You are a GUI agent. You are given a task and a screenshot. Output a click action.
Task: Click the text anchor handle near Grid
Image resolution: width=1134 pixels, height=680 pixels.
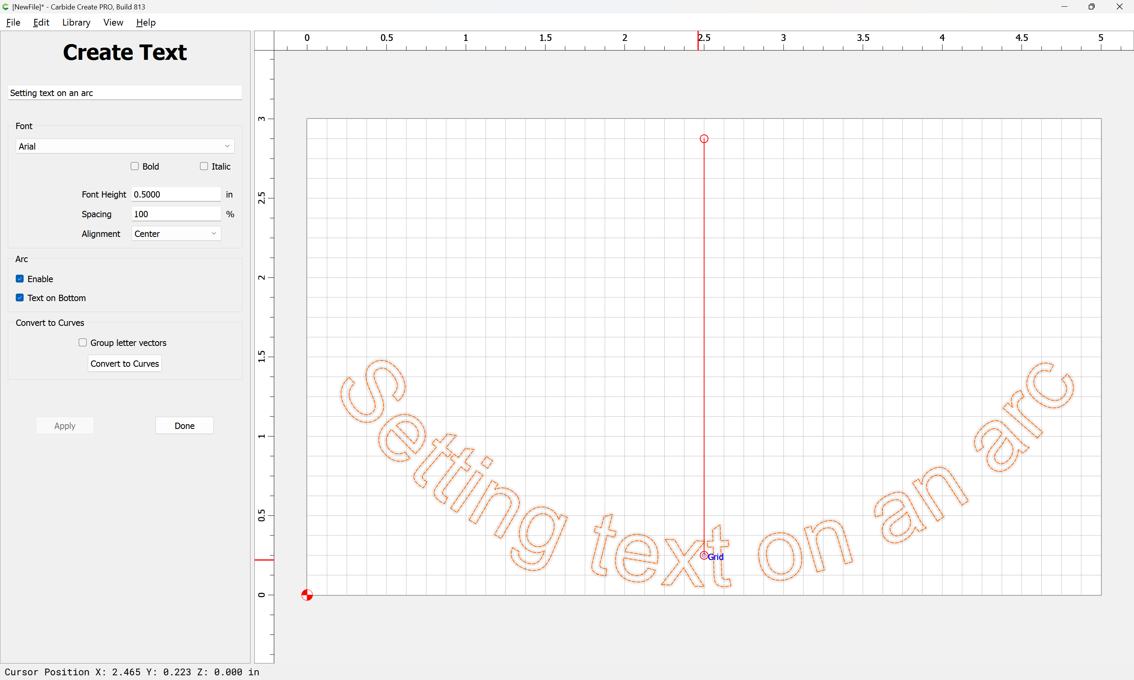click(704, 556)
